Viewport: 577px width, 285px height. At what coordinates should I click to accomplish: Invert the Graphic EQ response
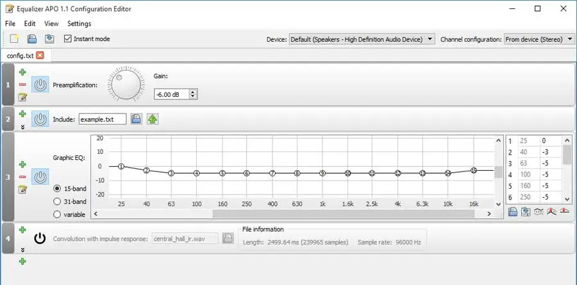click(539, 212)
